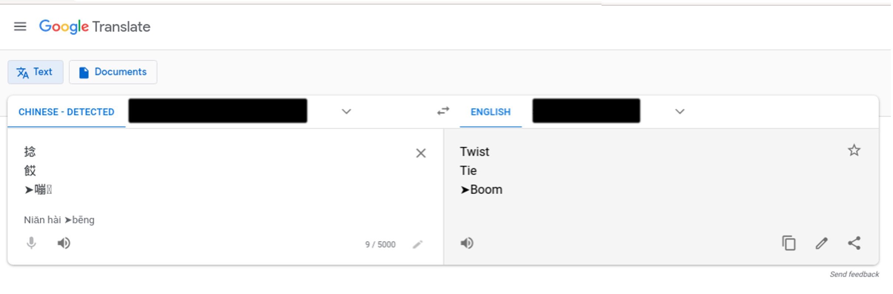Image resolution: width=893 pixels, height=294 pixels.
Task: Turn on voice input microphone
Action: [32, 243]
